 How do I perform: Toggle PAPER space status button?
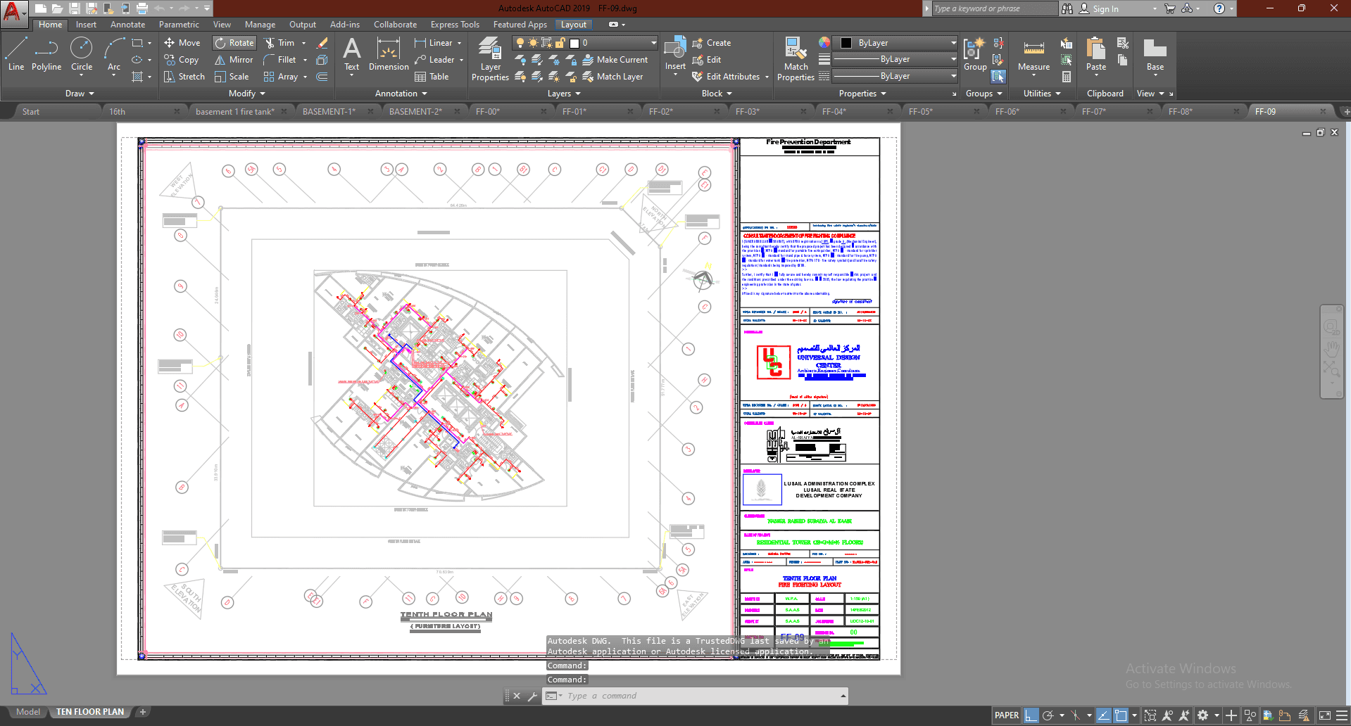point(1006,715)
